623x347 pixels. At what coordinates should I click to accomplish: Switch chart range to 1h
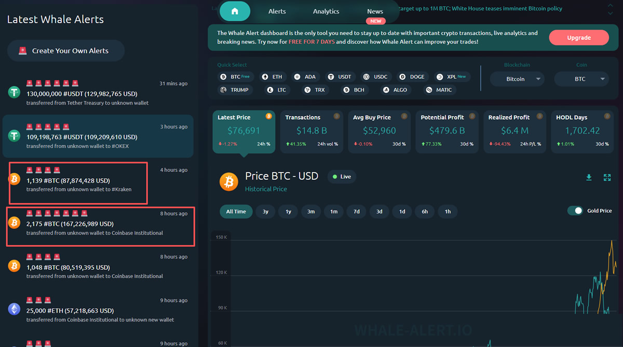click(448, 211)
